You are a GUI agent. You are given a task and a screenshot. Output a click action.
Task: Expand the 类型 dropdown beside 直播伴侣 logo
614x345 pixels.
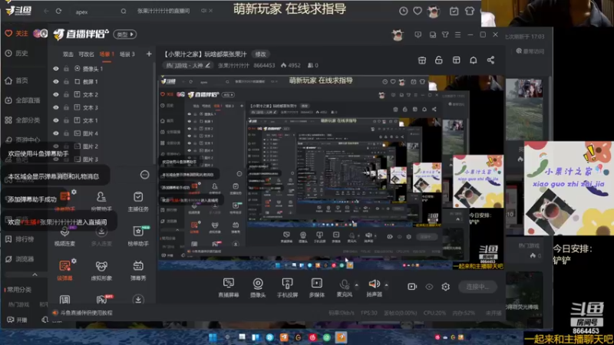125,34
